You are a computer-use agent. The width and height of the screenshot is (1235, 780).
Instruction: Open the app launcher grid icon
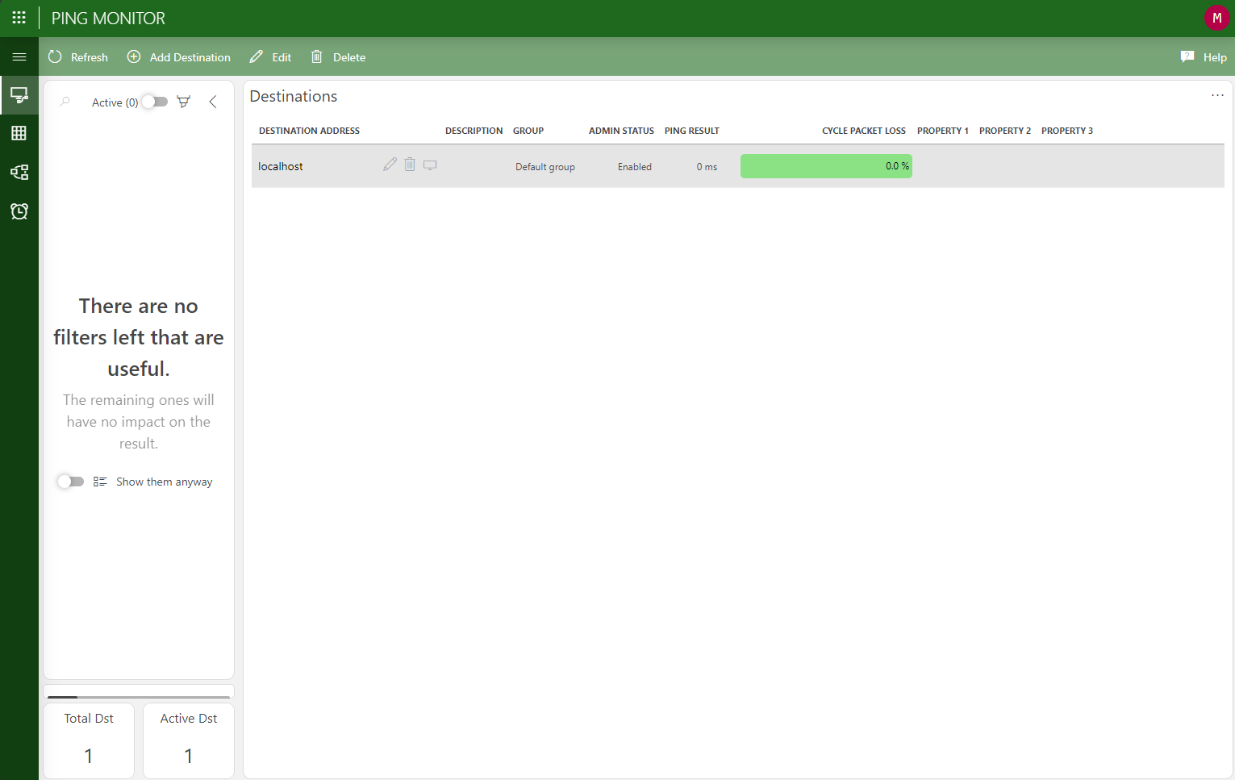point(19,18)
